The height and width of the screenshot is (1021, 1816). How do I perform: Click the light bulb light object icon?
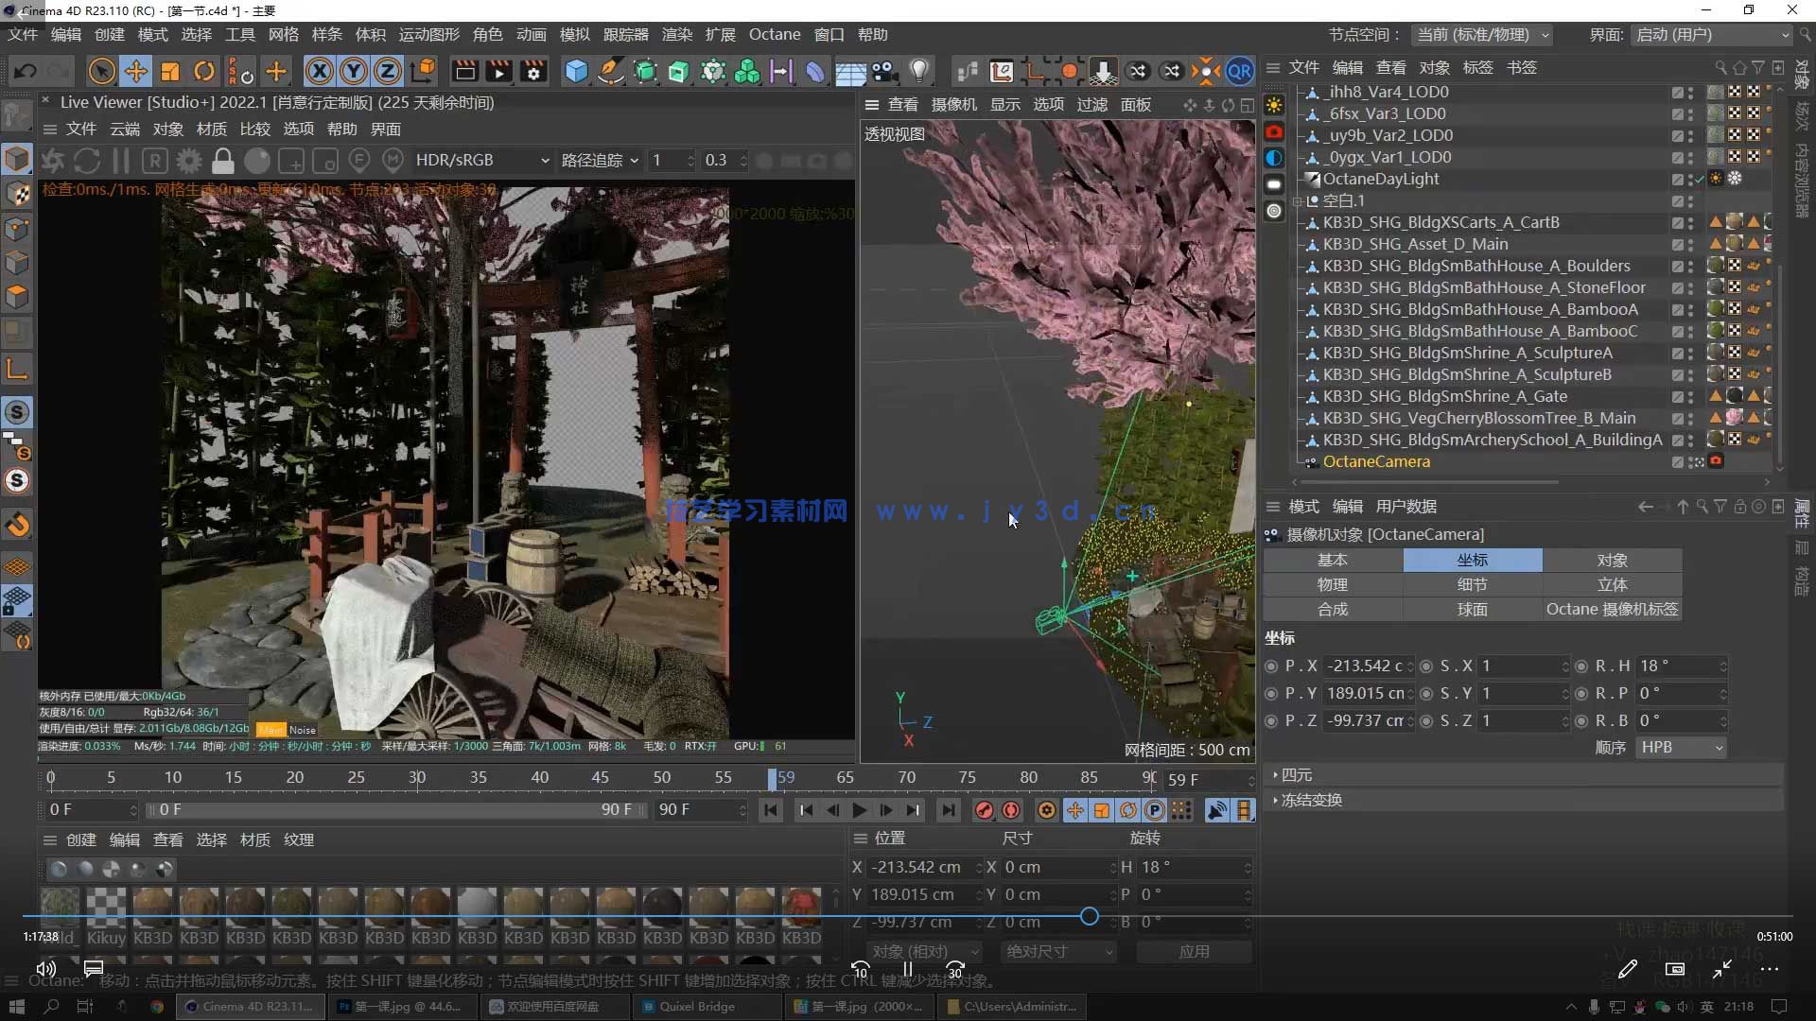coord(918,72)
